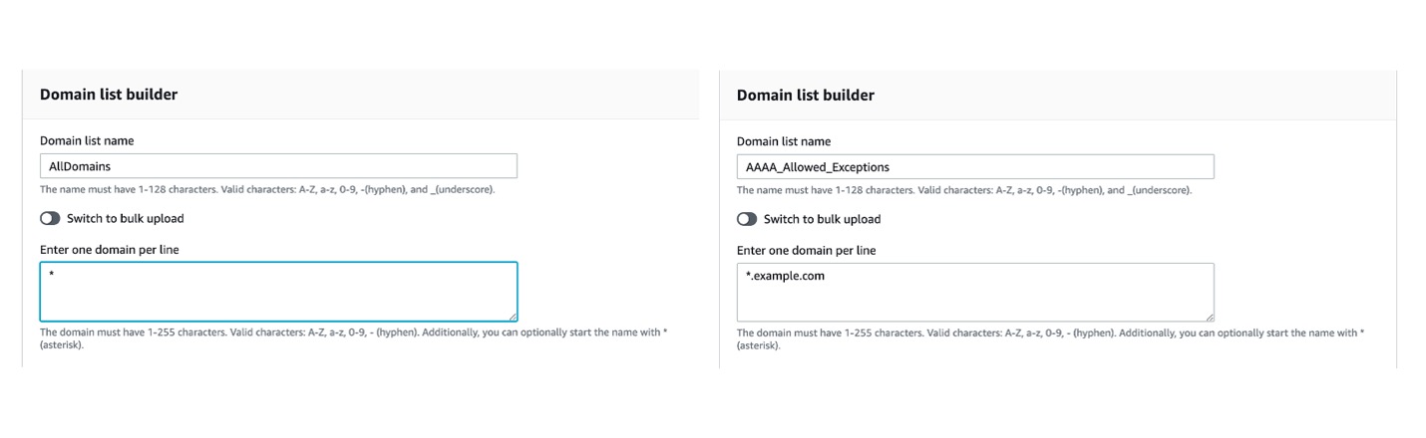Select 'Domain list builder' heading above AAAA_Allowed_Exceptions
1426x438 pixels.
coord(806,96)
